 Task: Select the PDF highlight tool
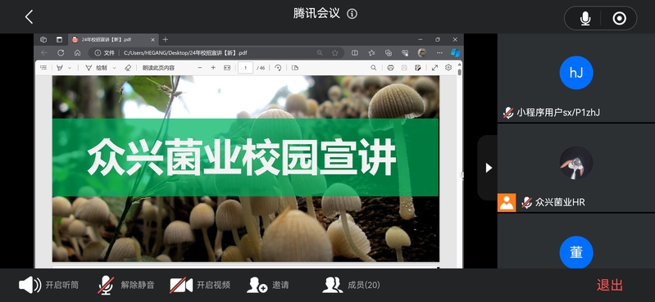pos(60,68)
